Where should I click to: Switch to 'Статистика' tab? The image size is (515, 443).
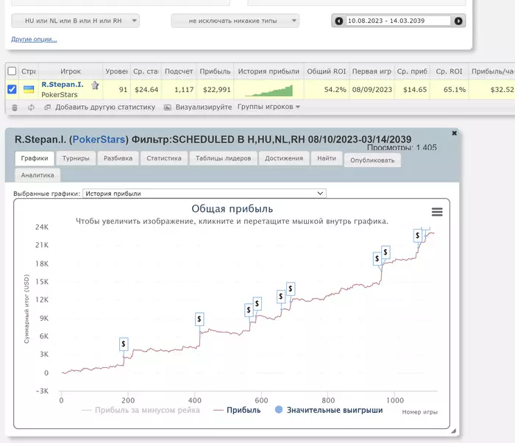[164, 158]
